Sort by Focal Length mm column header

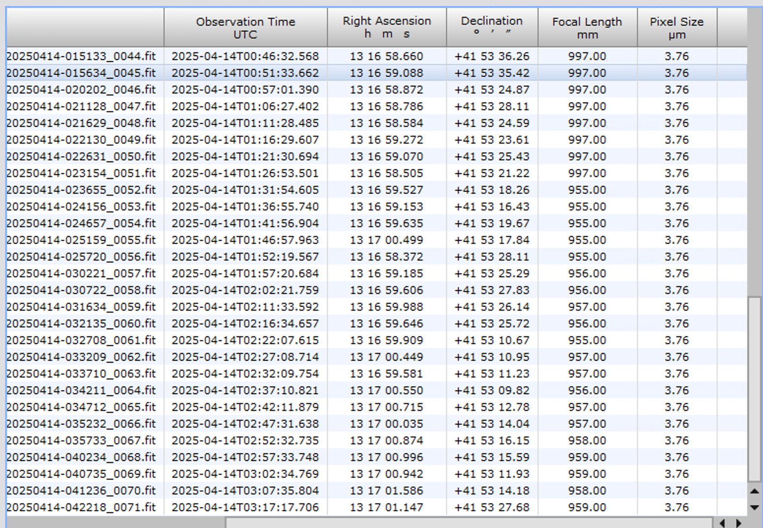click(587, 28)
